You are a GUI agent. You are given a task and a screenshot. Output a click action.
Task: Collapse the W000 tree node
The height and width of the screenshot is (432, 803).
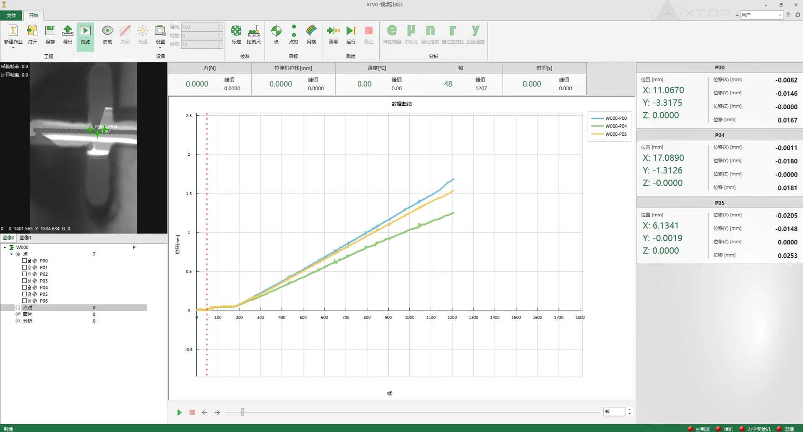pos(5,247)
